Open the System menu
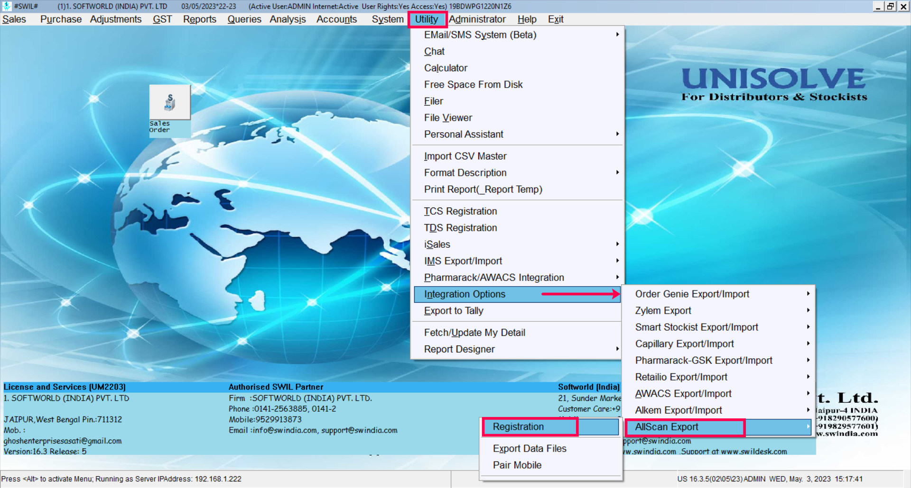 (x=388, y=19)
